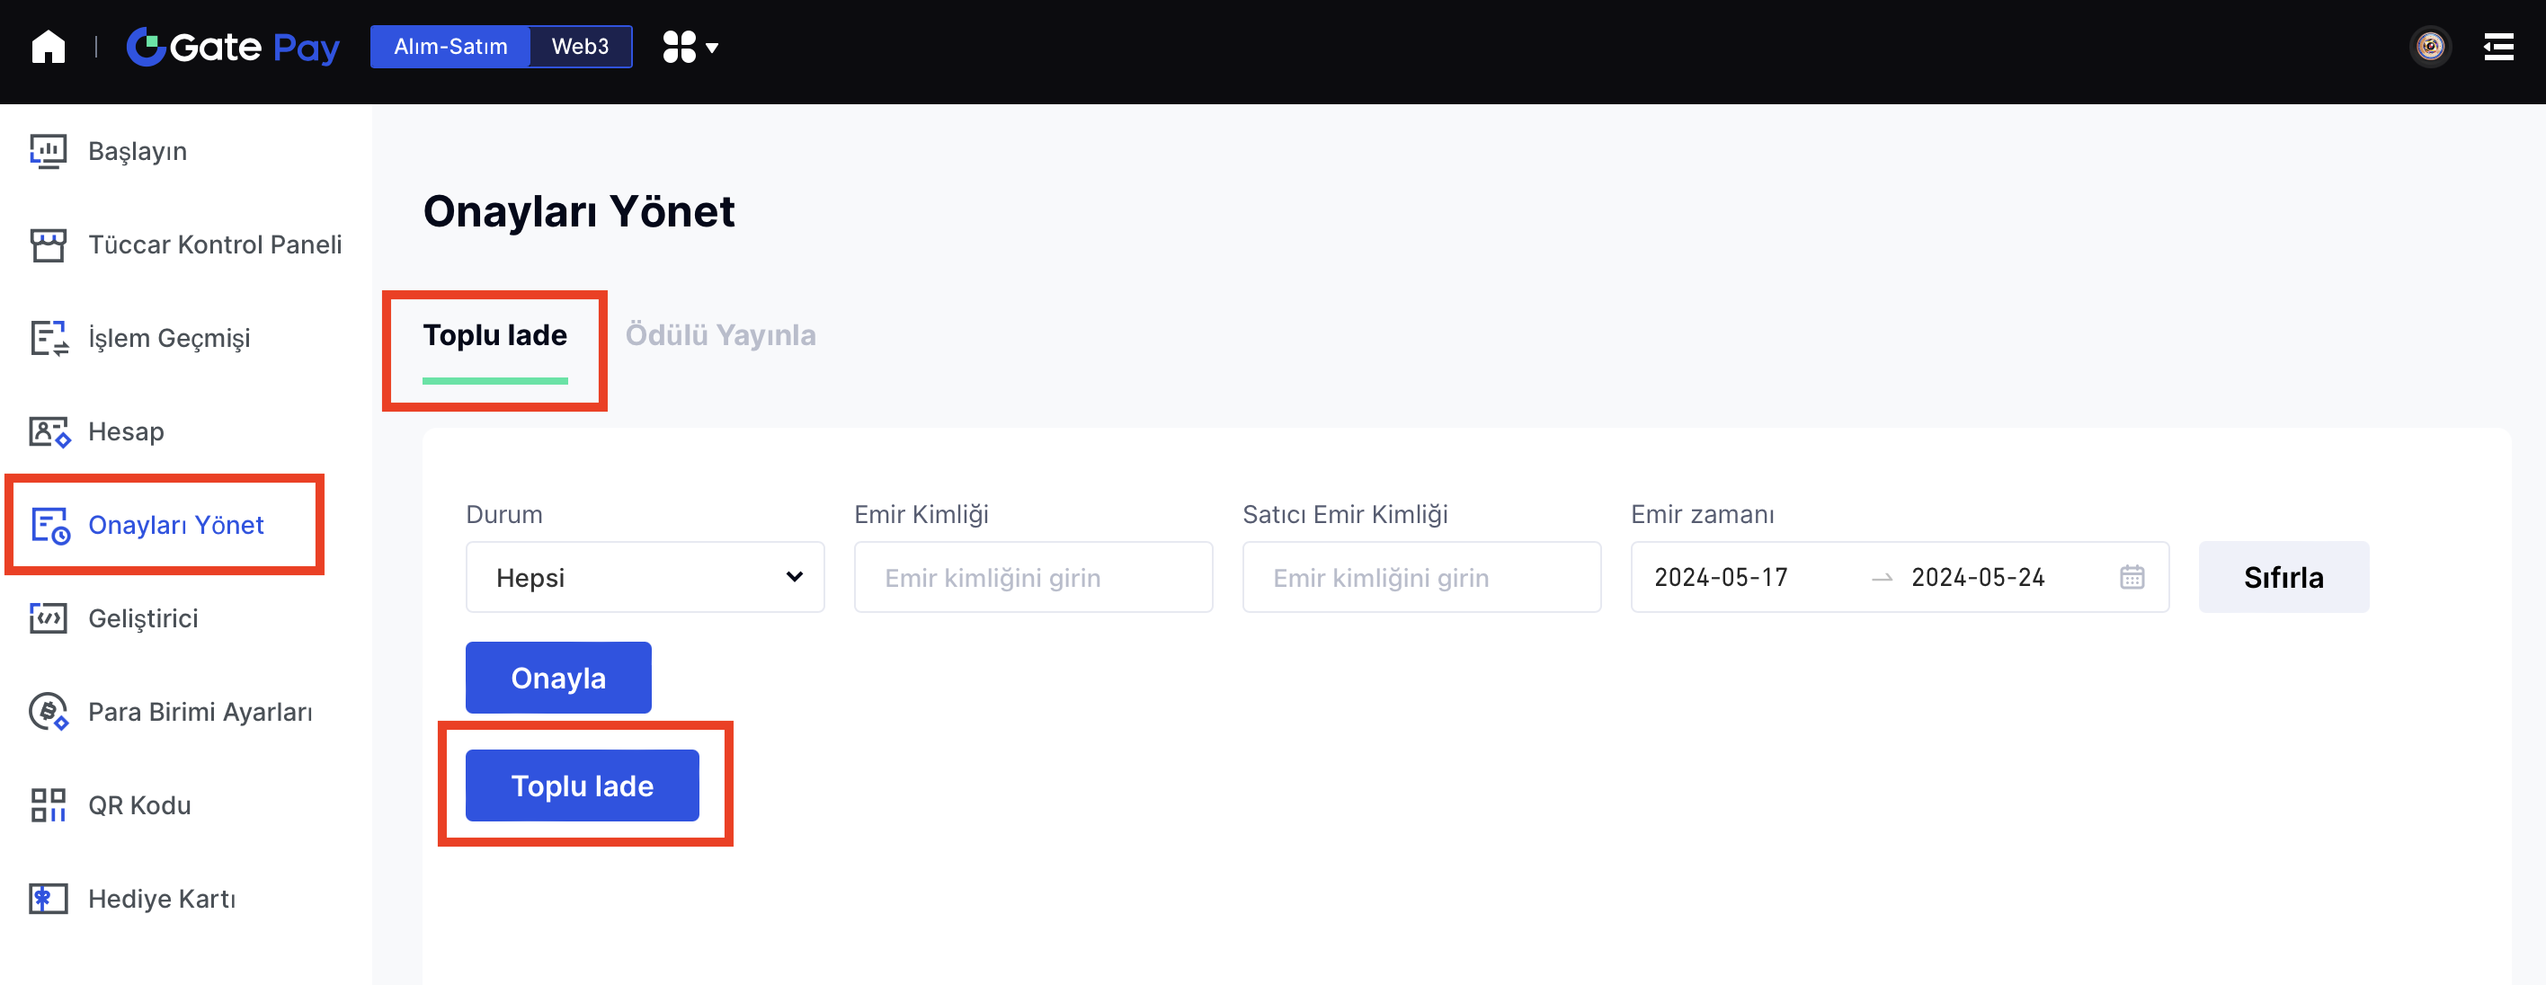Open the Geliştirici section
The width and height of the screenshot is (2546, 985).
tap(143, 618)
